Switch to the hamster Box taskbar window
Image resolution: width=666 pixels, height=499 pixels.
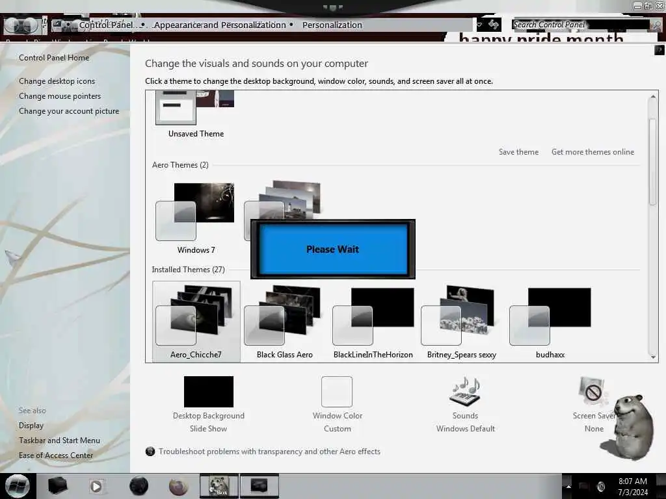click(x=219, y=486)
